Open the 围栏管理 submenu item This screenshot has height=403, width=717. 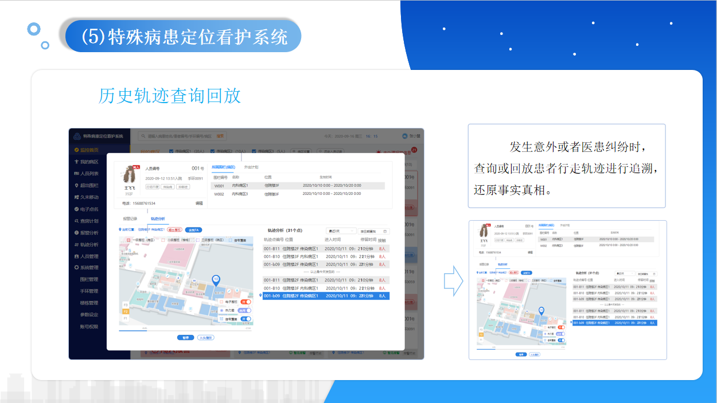pos(89,280)
